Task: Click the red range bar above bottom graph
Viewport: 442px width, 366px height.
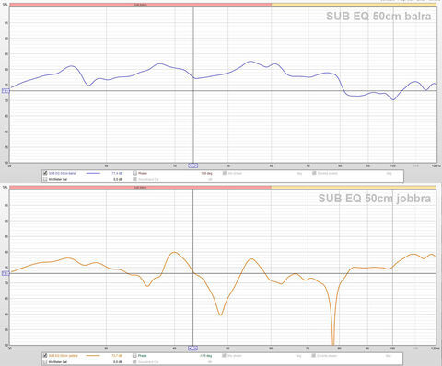Action: click(x=140, y=188)
